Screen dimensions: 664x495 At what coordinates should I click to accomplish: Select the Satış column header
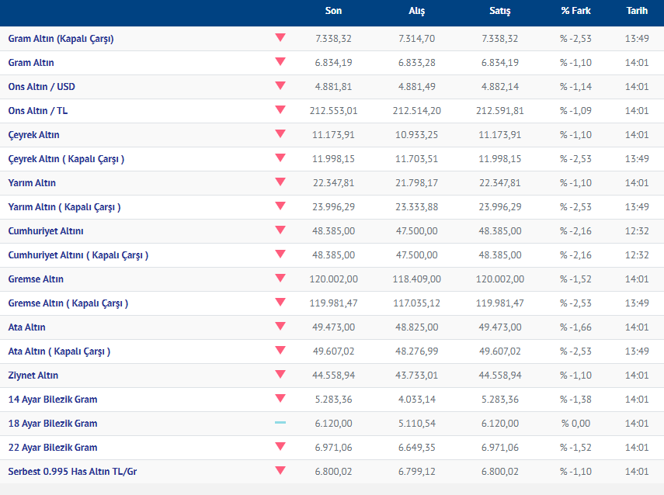[x=499, y=11]
